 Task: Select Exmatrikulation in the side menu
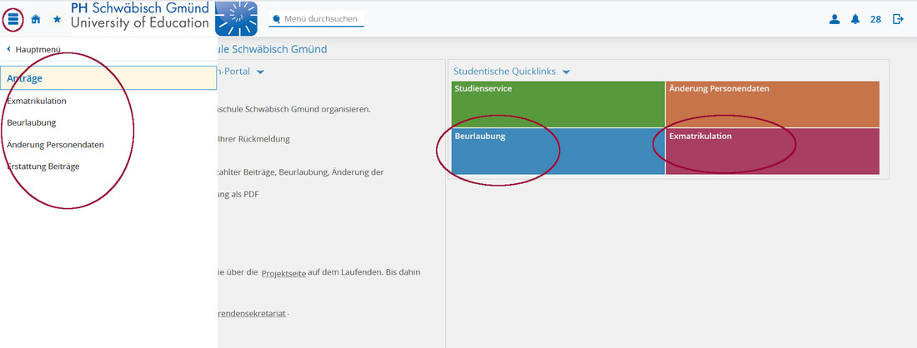37,101
